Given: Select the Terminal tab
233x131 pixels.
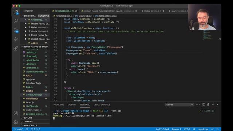Looking at the screenshot, I should (85, 105).
